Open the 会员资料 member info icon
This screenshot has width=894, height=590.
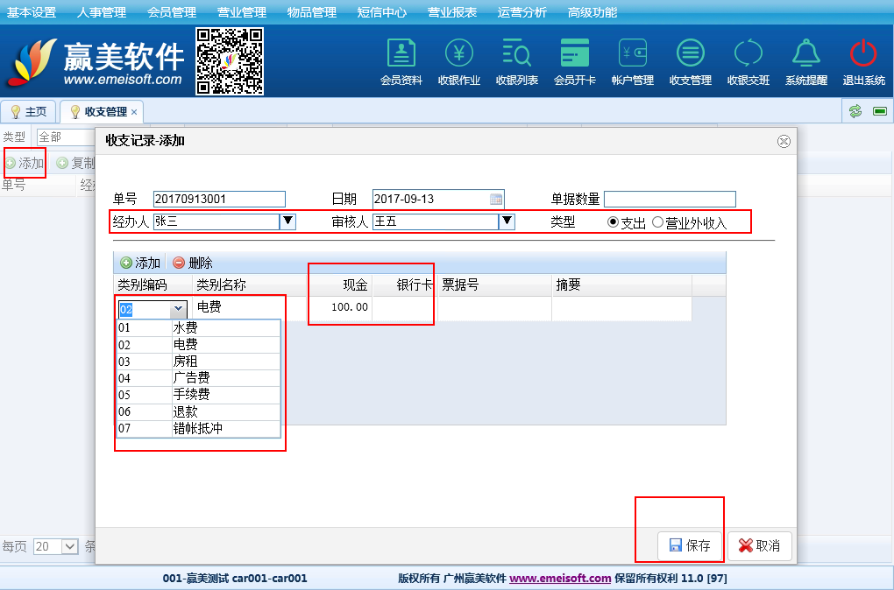[x=401, y=54]
